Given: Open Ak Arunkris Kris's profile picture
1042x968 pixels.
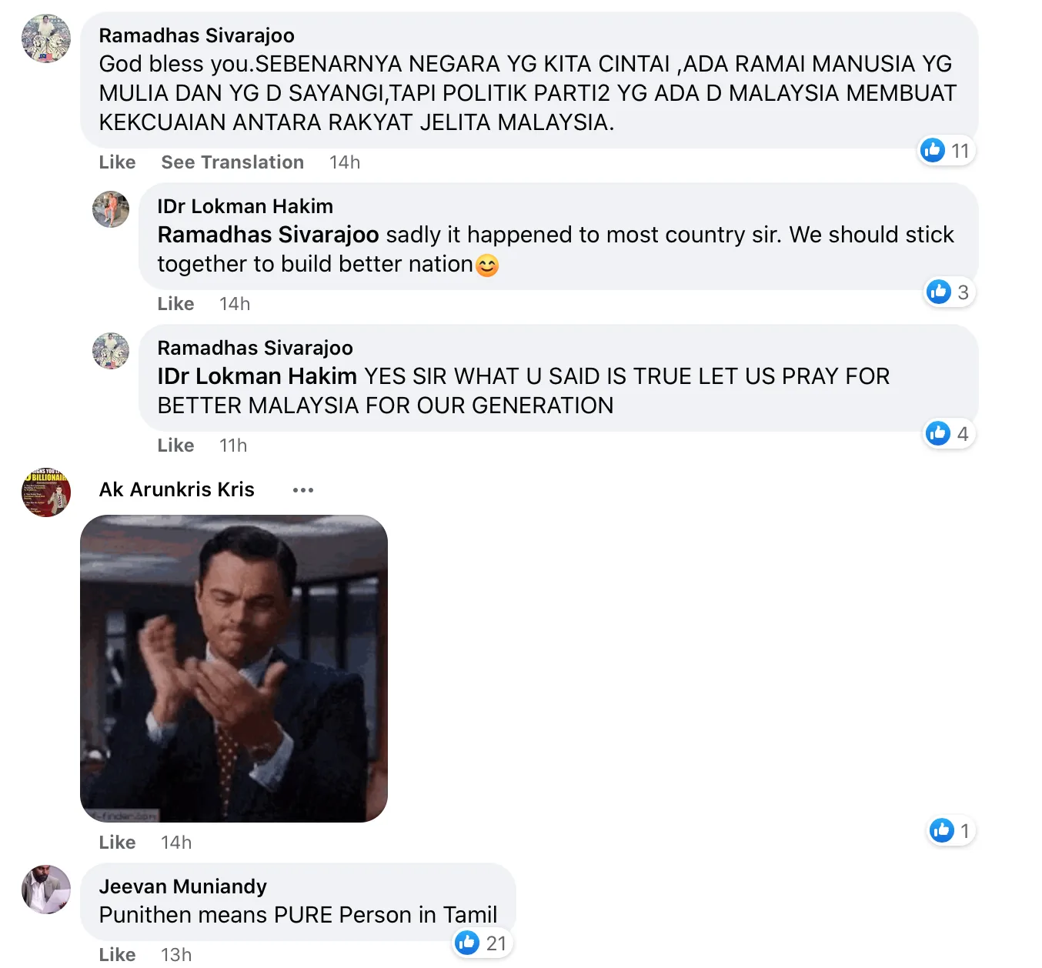Looking at the screenshot, I should (46, 492).
